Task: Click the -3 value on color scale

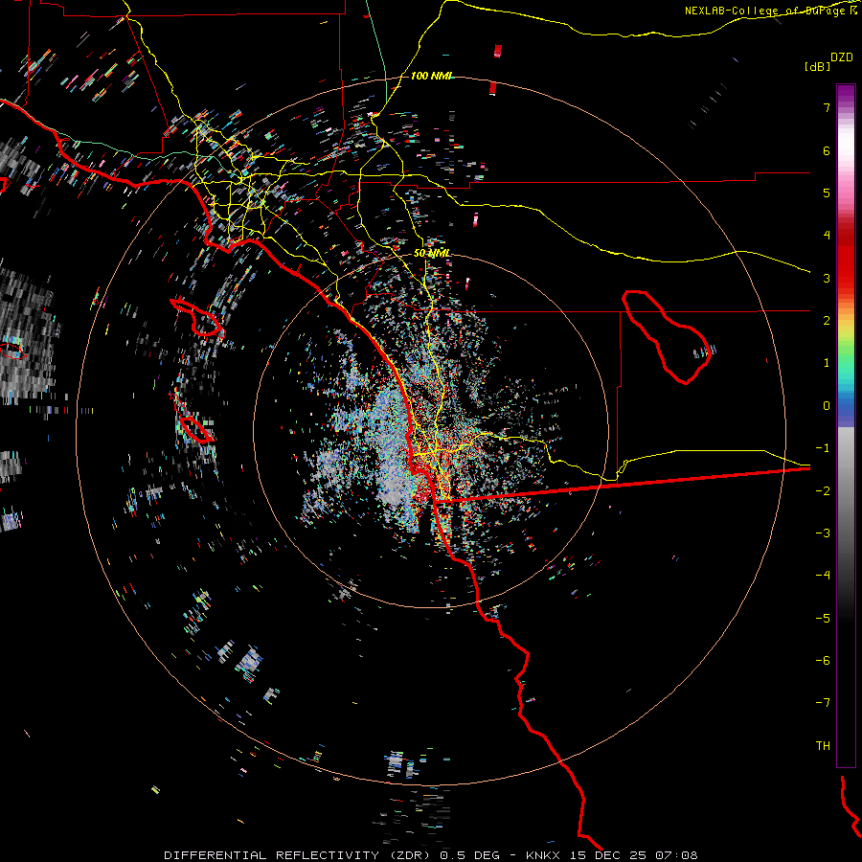Action: point(823,533)
